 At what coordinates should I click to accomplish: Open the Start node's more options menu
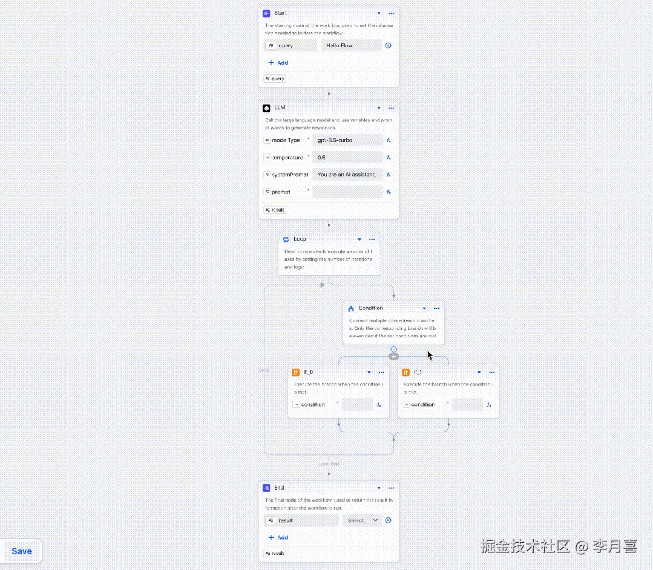(x=392, y=13)
